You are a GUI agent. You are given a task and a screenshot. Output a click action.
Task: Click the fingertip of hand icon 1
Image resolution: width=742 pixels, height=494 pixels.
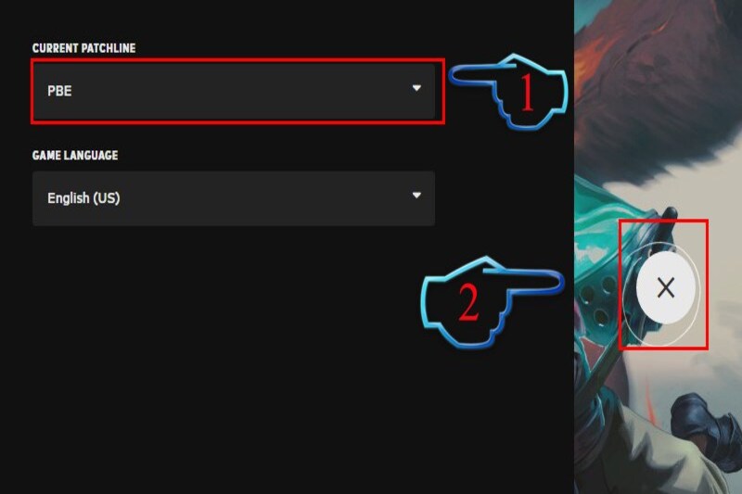click(x=455, y=76)
